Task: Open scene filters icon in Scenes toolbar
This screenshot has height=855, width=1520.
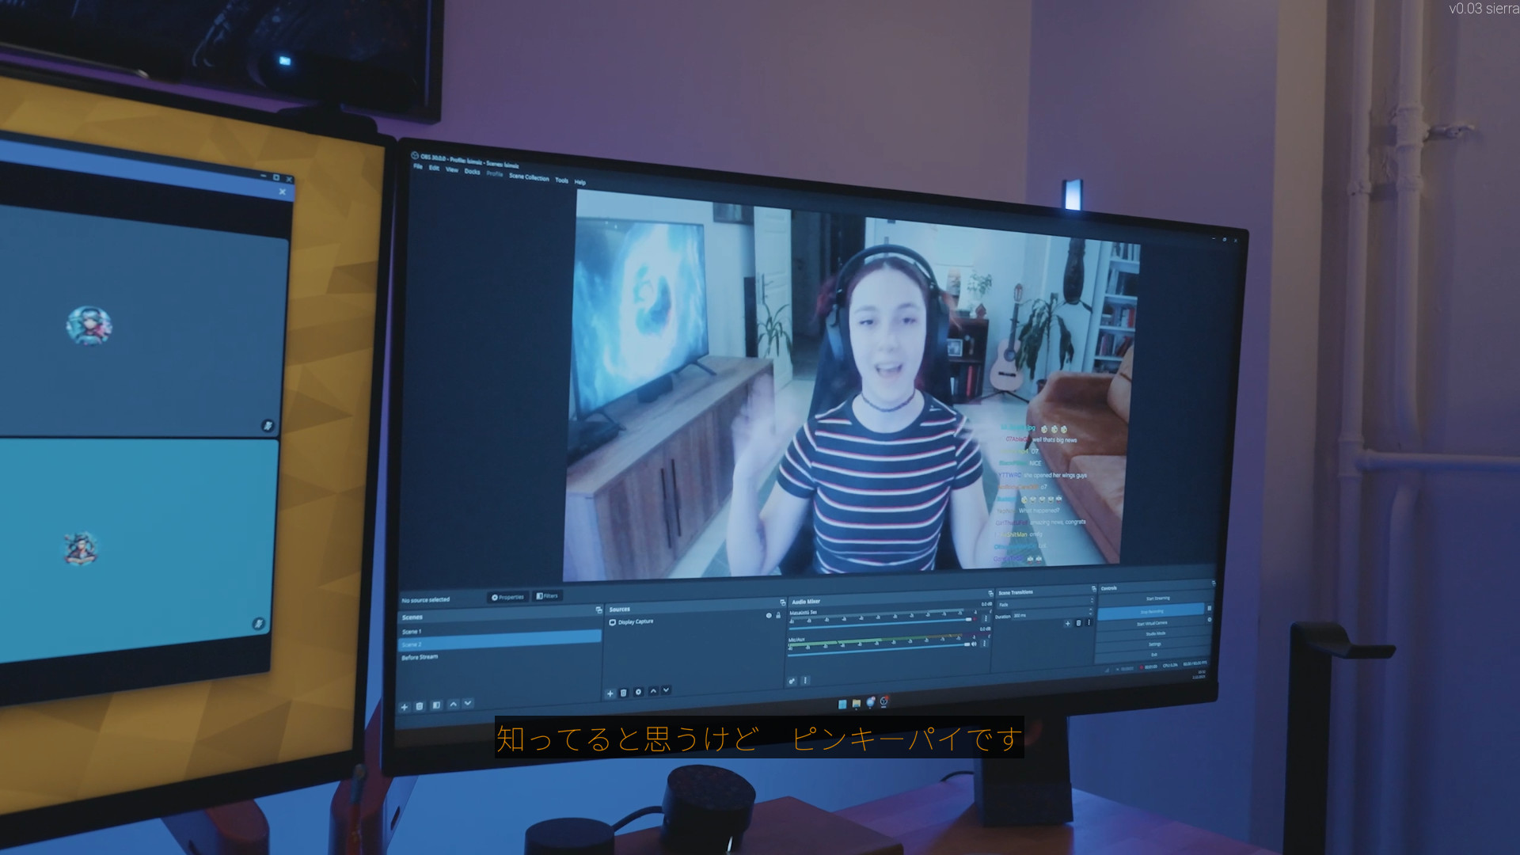Action: coord(436,705)
